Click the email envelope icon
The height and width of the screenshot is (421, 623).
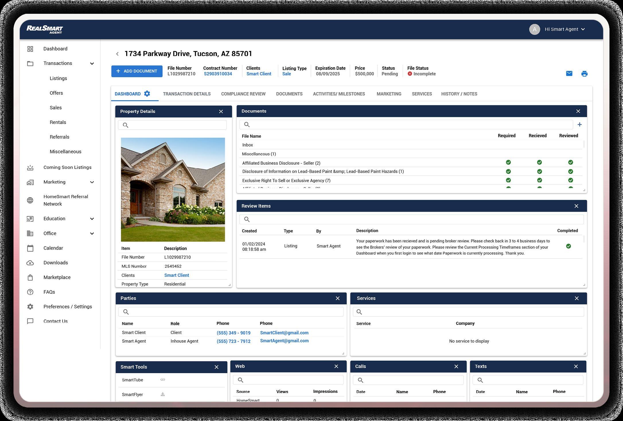[x=569, y=74]
